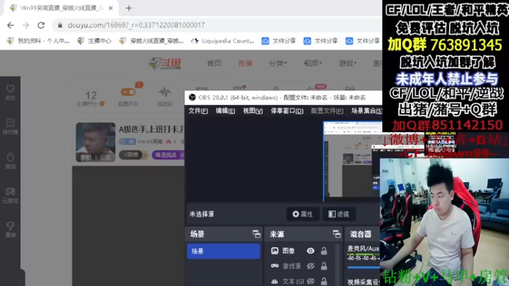The width and height of the screenshot is (509, 286).
Task: Open 赛事 trophy icon in sidebar
Action: pos(10,229)
